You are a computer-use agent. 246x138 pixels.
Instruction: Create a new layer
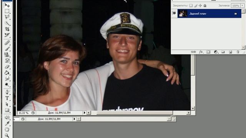(x=230, y=52)
